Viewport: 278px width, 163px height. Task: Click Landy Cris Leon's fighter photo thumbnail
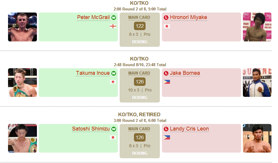pos(257,138)
